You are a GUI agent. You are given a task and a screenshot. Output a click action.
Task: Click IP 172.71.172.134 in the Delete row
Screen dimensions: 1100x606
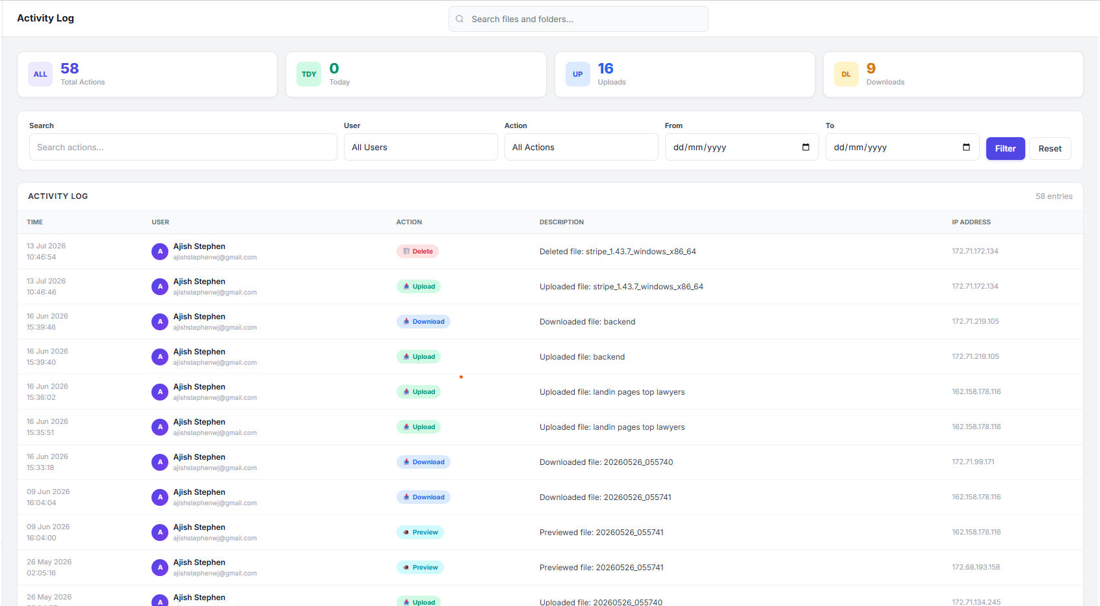(x=975, y=251)
